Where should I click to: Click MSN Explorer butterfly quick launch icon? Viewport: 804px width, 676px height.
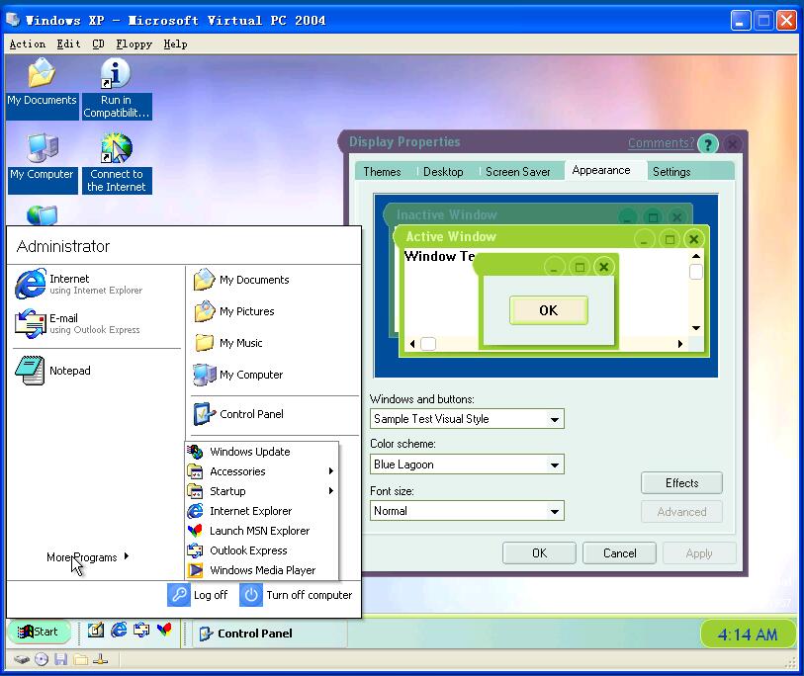click(164, 630)
